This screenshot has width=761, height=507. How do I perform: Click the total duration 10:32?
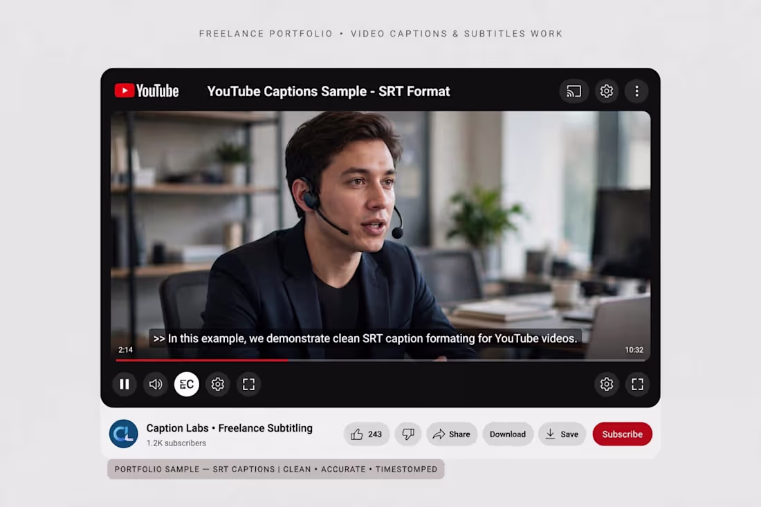click(x=634, y=350)
